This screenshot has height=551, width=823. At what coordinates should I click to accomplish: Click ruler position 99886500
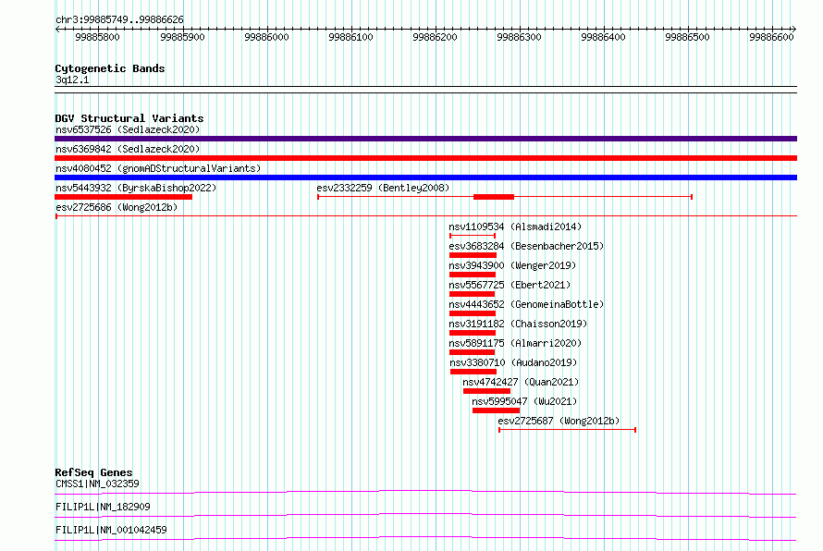pyautogui.click(x=688, y=37)
